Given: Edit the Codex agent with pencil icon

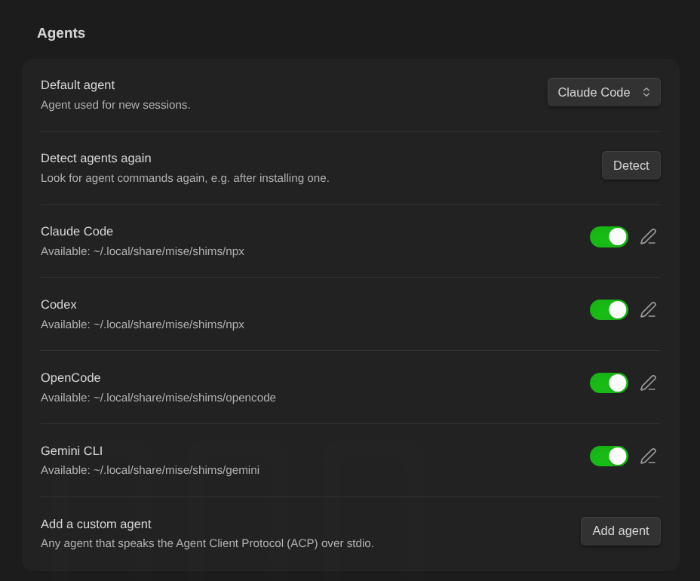Looking at the screenshot, I should coord(648,310).
